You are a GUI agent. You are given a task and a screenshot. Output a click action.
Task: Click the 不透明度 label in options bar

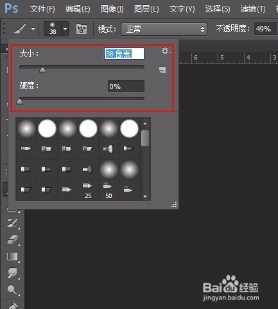(233, 28)
